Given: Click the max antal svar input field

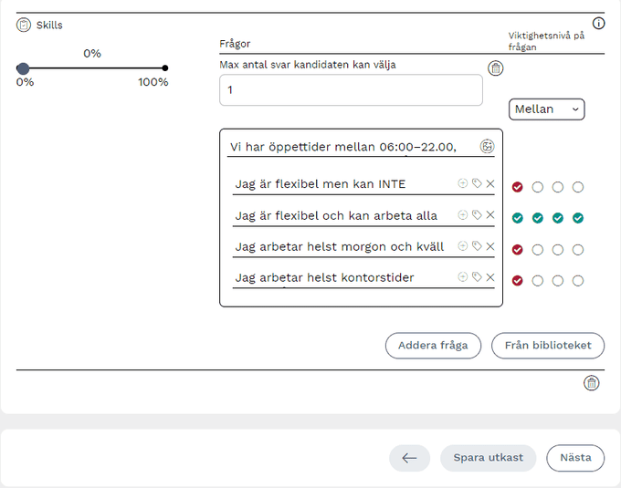Looking at the screenshot, I should (x=351, y=90).
